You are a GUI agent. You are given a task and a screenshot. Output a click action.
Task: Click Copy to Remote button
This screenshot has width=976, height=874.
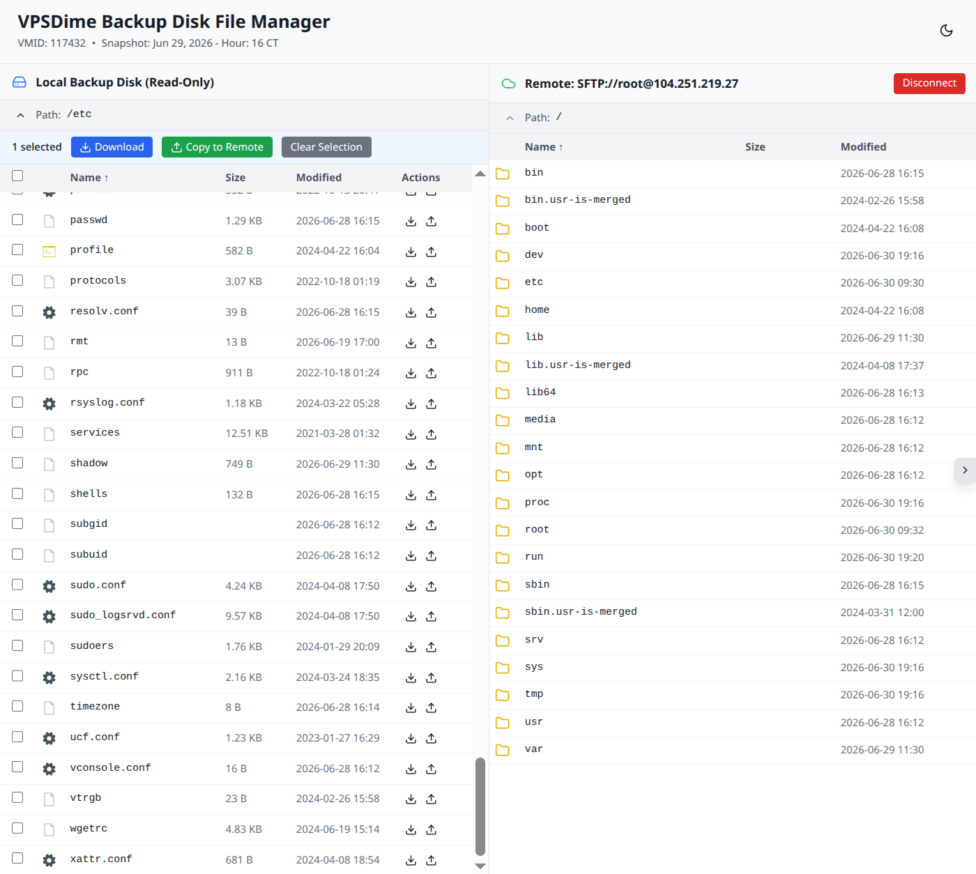[x=217, y=147]
